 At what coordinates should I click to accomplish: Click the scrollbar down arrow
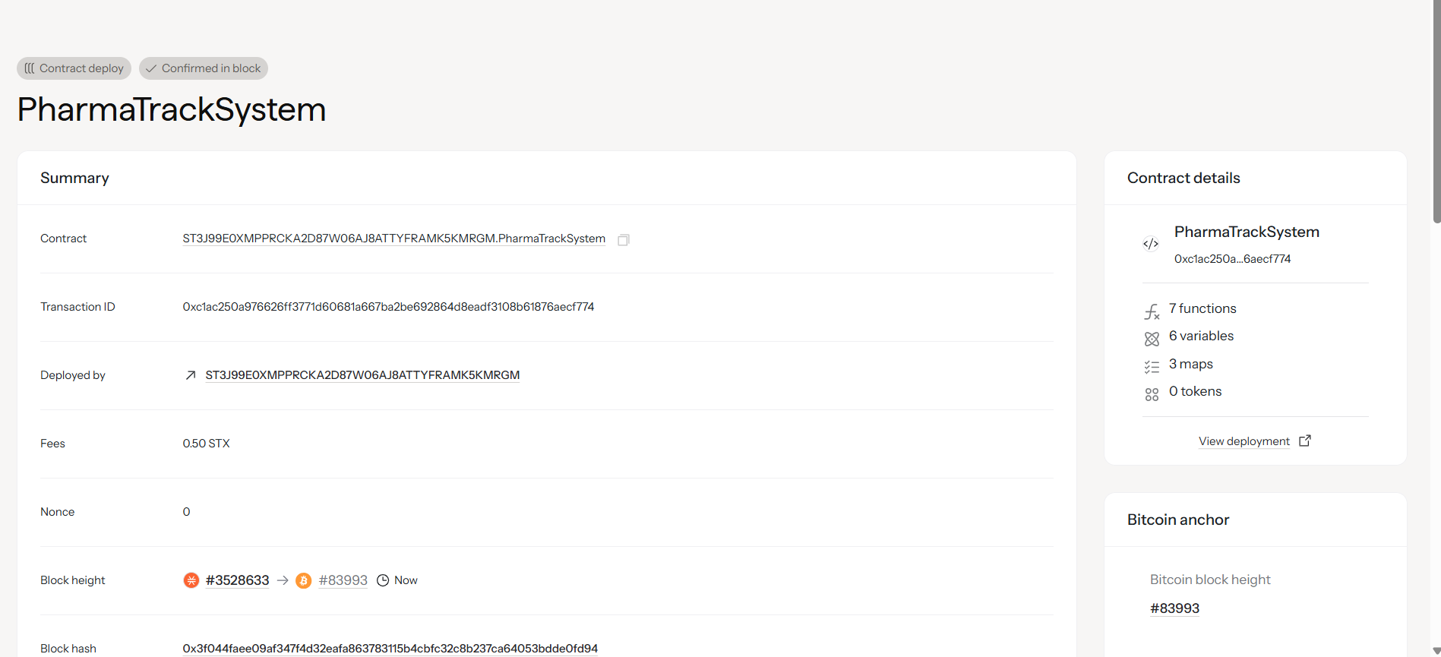pyautogui.click(x=1436, y=651)
